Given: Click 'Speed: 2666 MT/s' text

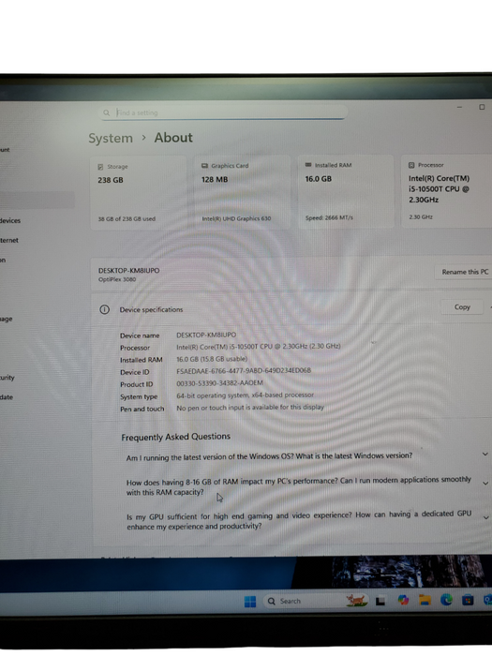Looking at the screenshot, I should [329, 217].
